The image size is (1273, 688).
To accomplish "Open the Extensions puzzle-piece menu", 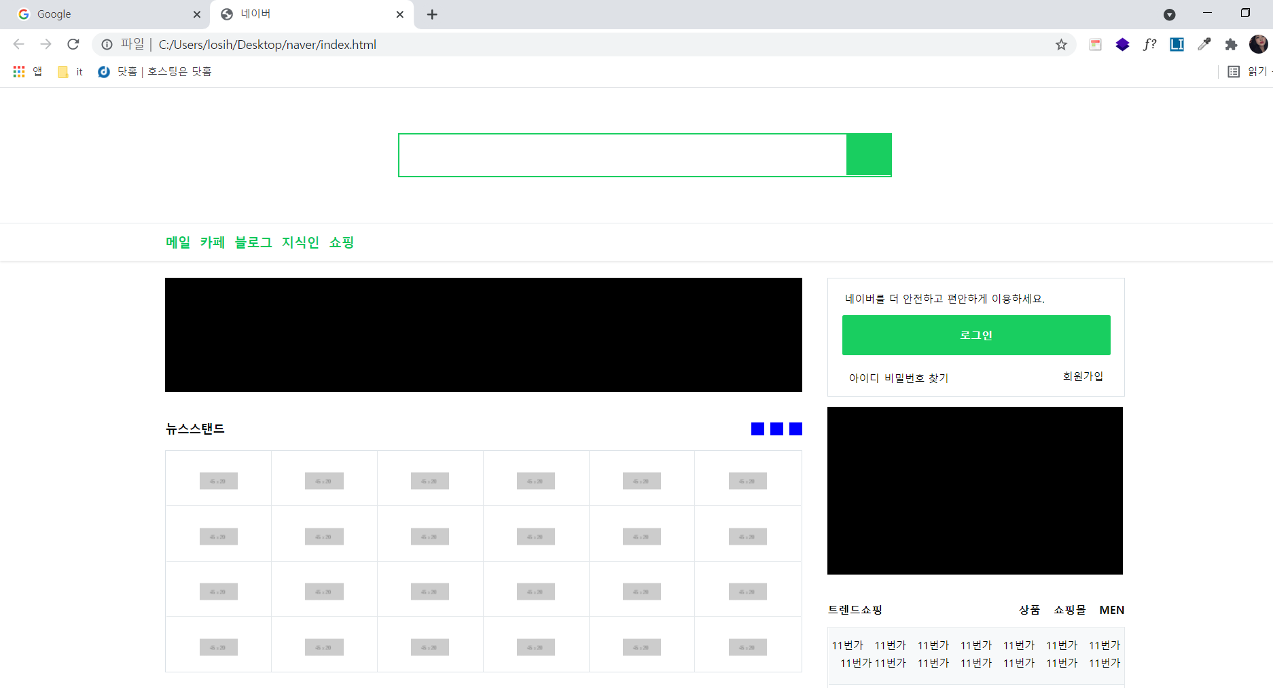I will (x=1231, y=45).
